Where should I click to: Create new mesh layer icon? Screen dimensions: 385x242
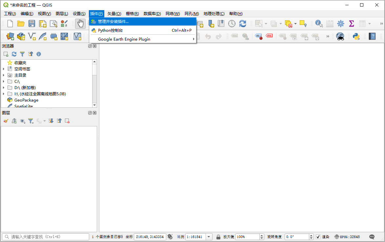coord(64,36)
